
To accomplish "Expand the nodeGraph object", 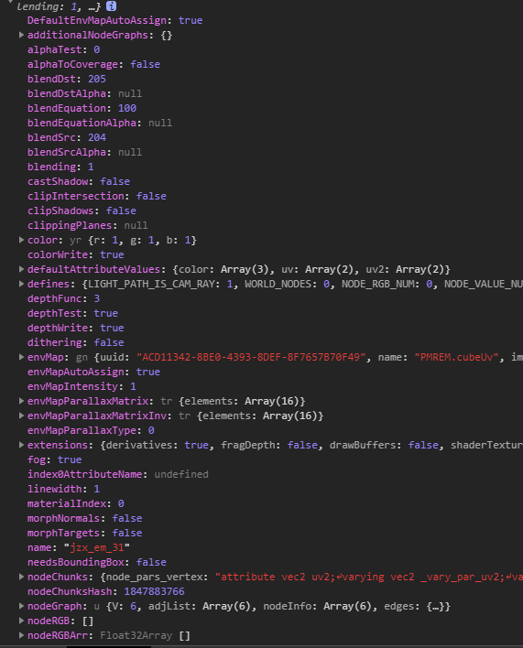I will pyautogui.click(x=21, y=606).
